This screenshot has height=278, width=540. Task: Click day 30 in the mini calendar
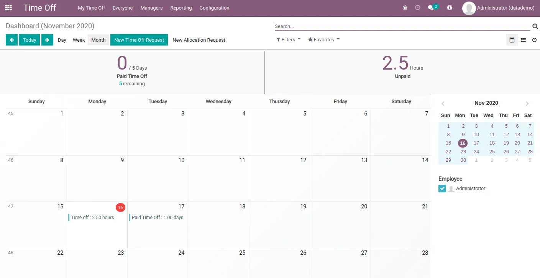(463, 160)
